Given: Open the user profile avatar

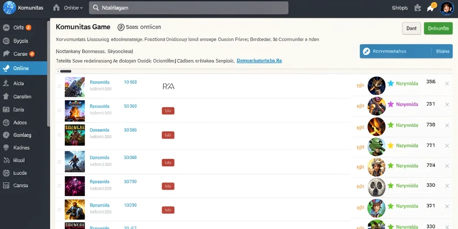Looking at the screenshot, I should pos(447,8).
